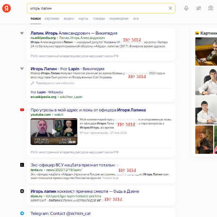Screen dimensions: 217x217
Task: Open 'Про угрозы в мой адрес' video title
Action: click(88, 110)
